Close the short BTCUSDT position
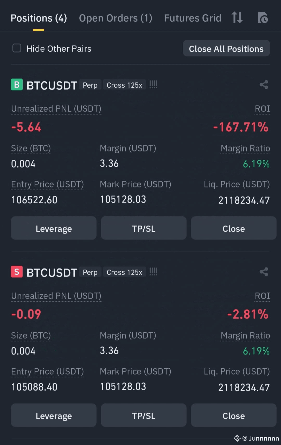Screen dimensions: 281x445 point(234,415)
